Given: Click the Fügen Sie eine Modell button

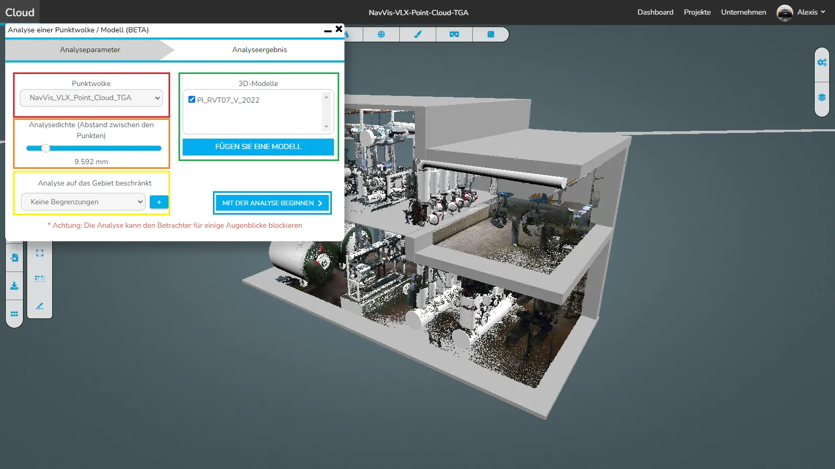Looking at the screenshot, I should click(x=258, y=147).
